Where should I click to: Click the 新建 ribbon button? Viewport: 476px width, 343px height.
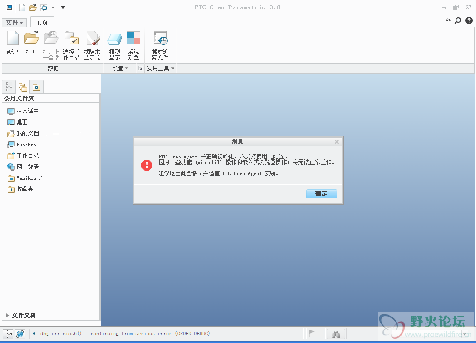pyautogui.click(x=13, y=43)
